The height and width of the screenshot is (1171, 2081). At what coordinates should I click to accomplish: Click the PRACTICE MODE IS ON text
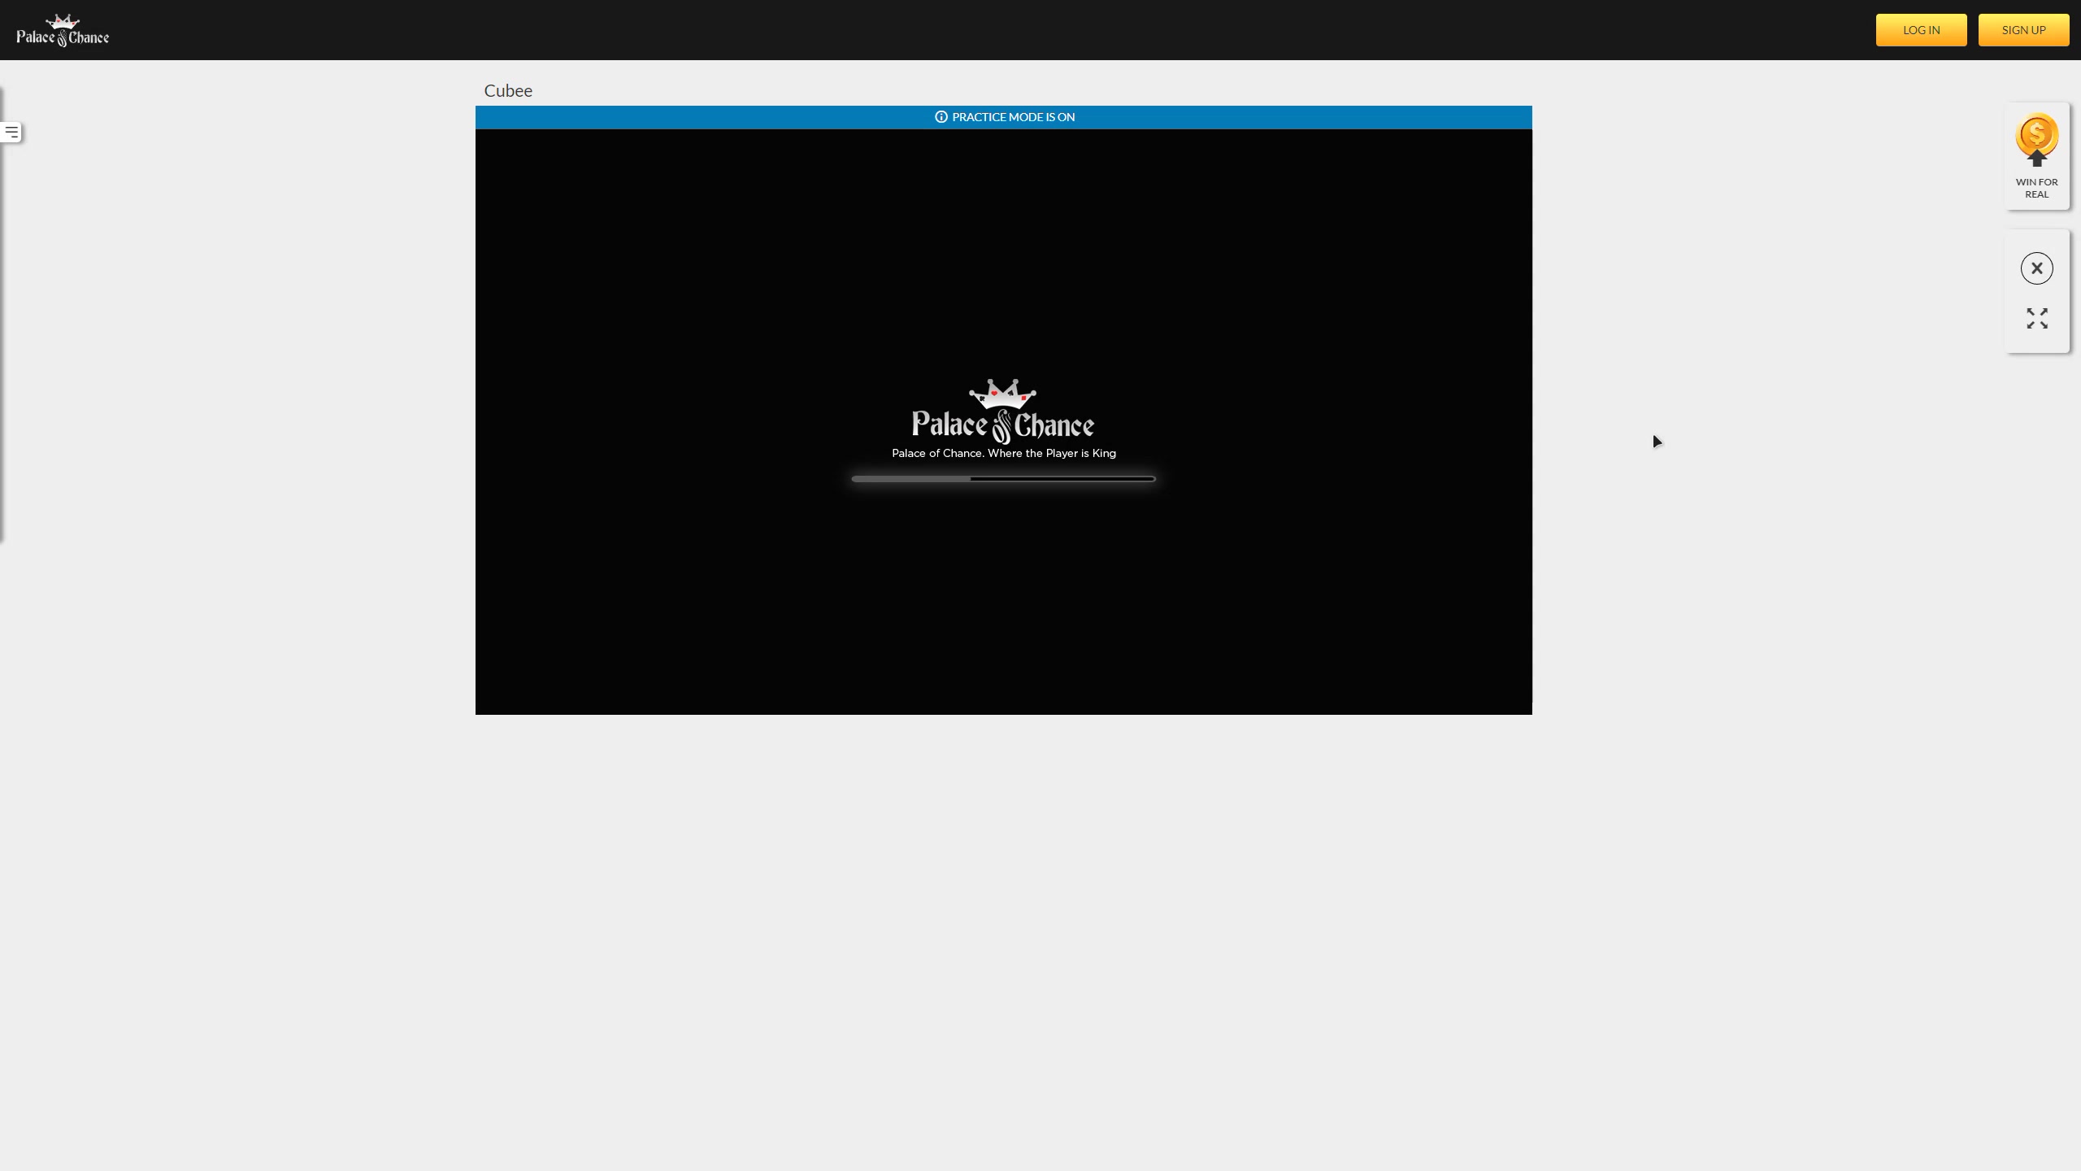point(1013,117)
